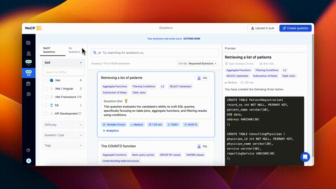Image resolution: width=336 pixels, height=189 pixels.
Task: Click the Analytics chart icon
Action: [x=104, y=131]
